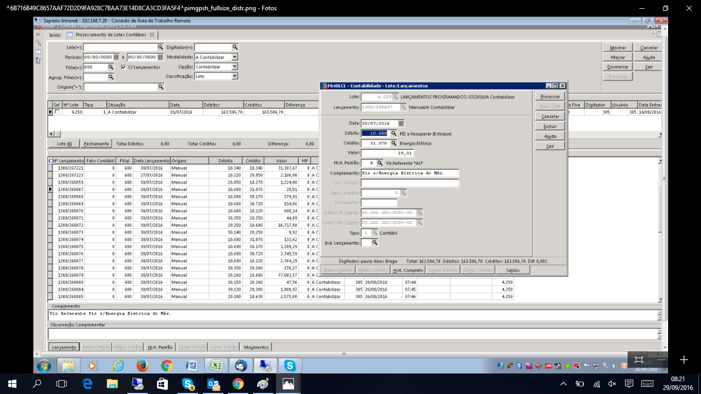Screen dimensions: 701x394
Task: Click Sair in the Lote/Lançamentos dialog
Action: coord(550,146)
